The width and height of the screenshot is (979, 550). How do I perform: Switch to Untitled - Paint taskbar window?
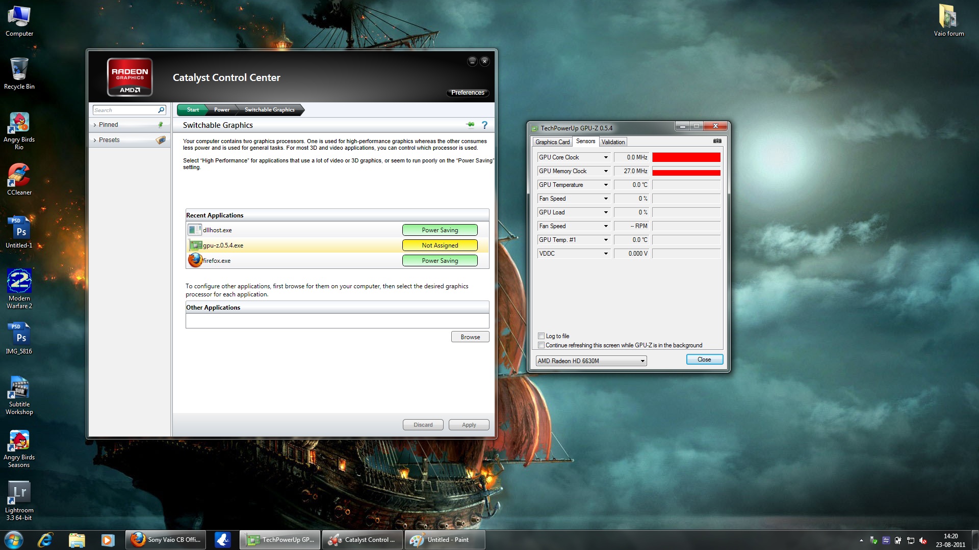coord(445,540)
